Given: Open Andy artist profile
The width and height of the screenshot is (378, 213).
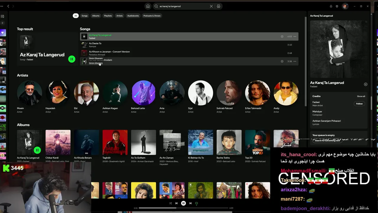Looking at the screenshot, I should [x=286, y=93].
